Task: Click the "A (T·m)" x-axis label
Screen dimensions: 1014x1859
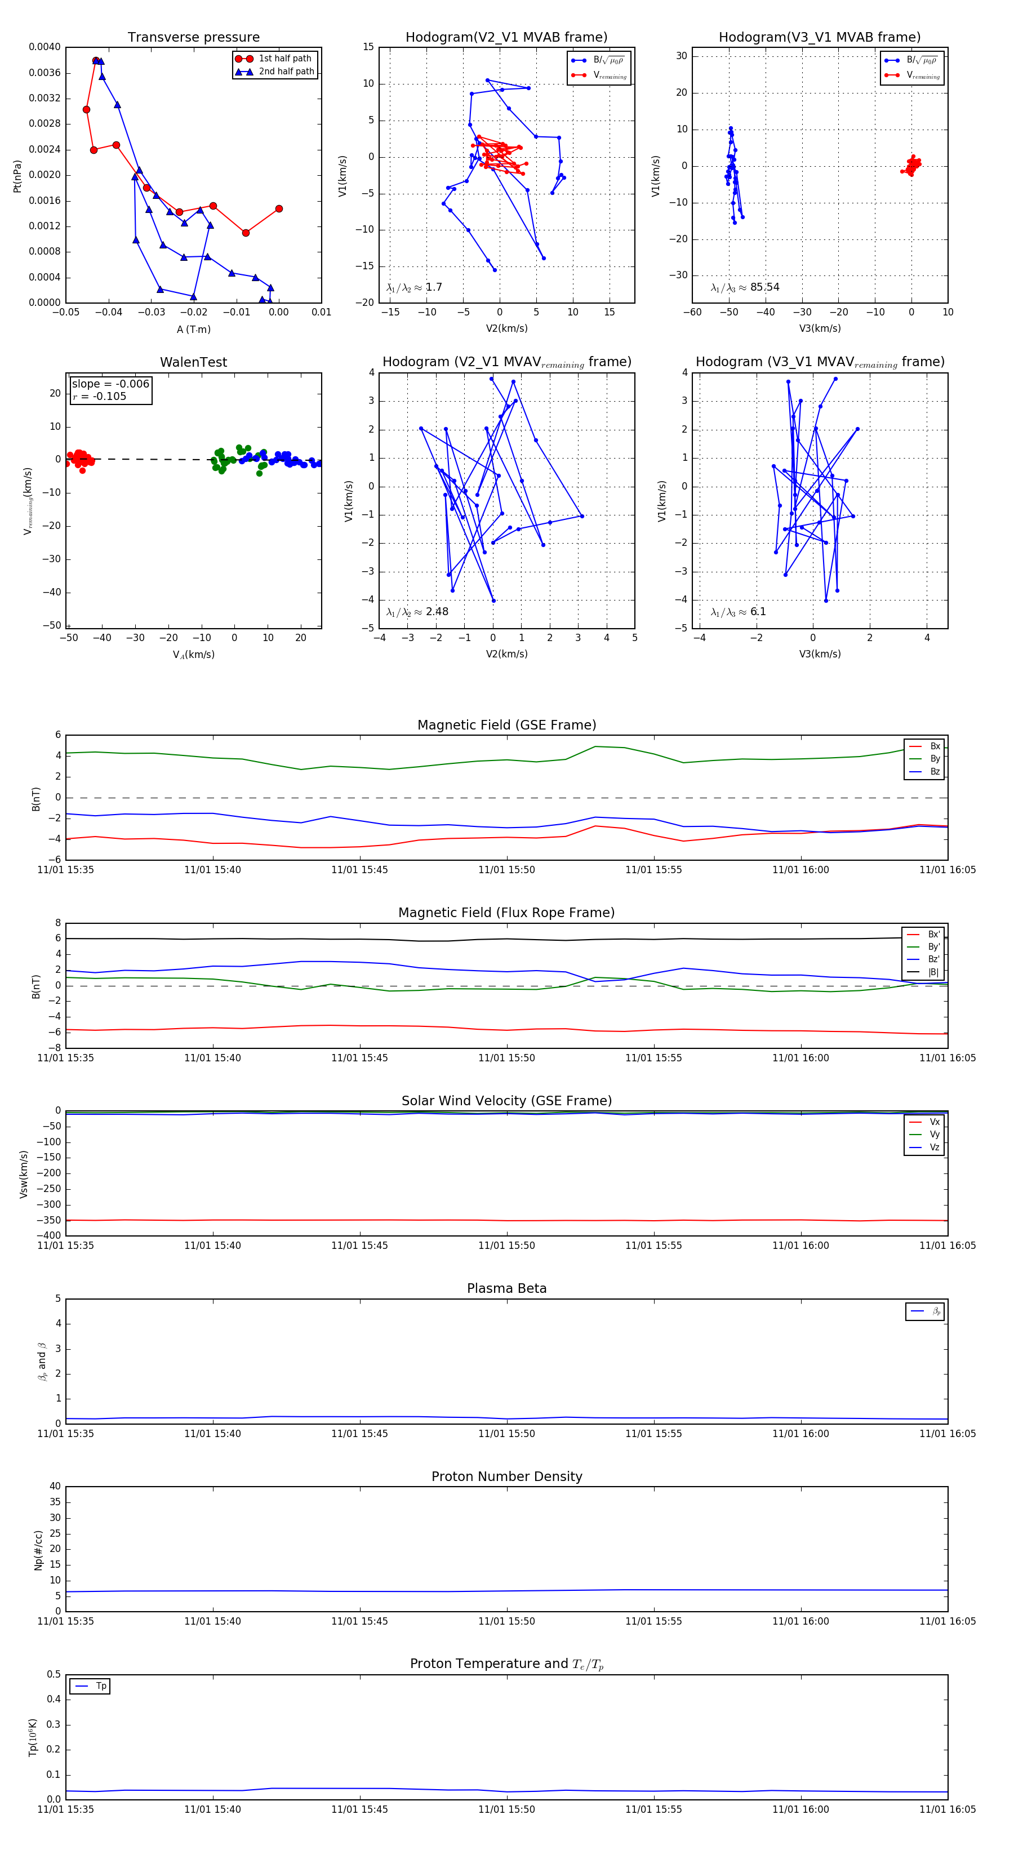Action: pos(193,329)
